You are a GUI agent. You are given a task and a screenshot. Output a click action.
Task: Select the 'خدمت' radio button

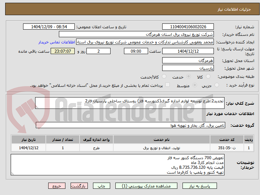pyautogui.click(x=188, y=76)
